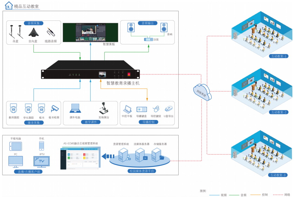Click the USB export (U盘导出) icon
Image resolution: width=294 pixels, height=197 pixels.
point(169,109)
